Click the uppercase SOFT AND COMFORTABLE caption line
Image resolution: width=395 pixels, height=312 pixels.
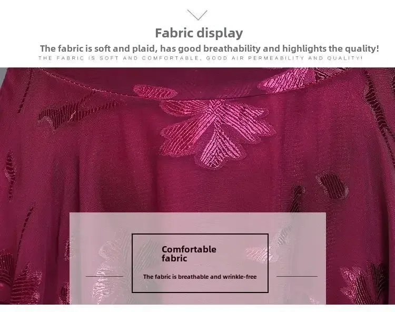pos(200,58)
